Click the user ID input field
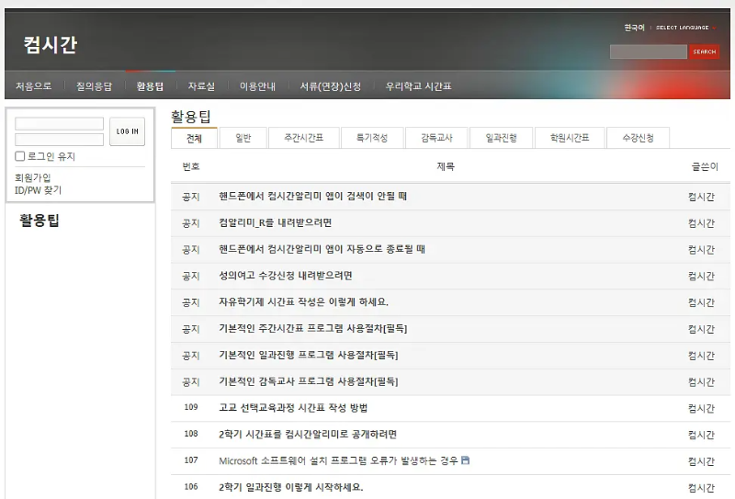This screenshot has width=735, height=499. (x=59, y=124)
